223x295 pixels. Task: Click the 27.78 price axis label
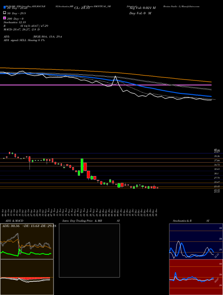tap(217, 178)
